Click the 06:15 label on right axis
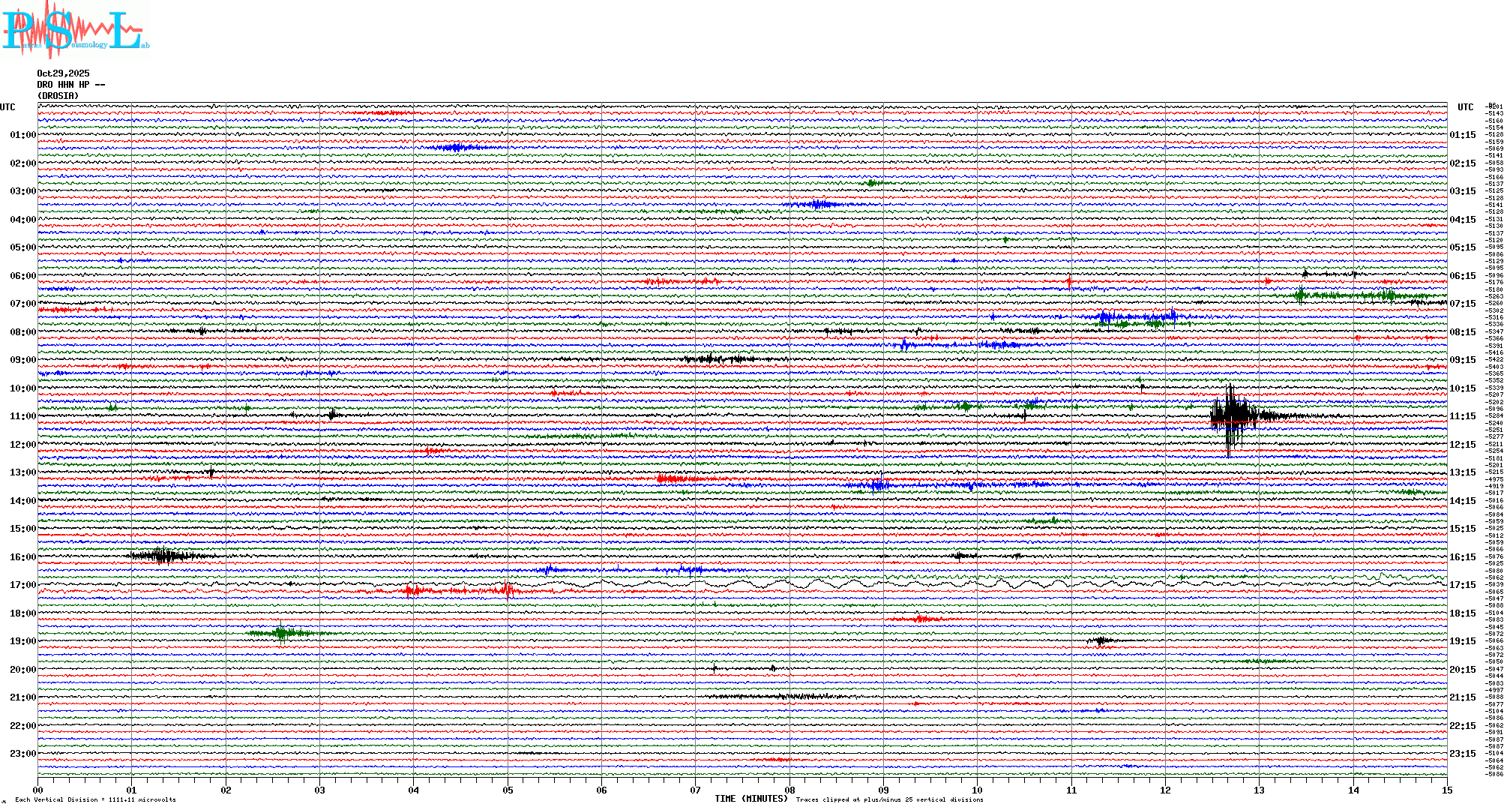1507x810 pixels. point(1462,276)
